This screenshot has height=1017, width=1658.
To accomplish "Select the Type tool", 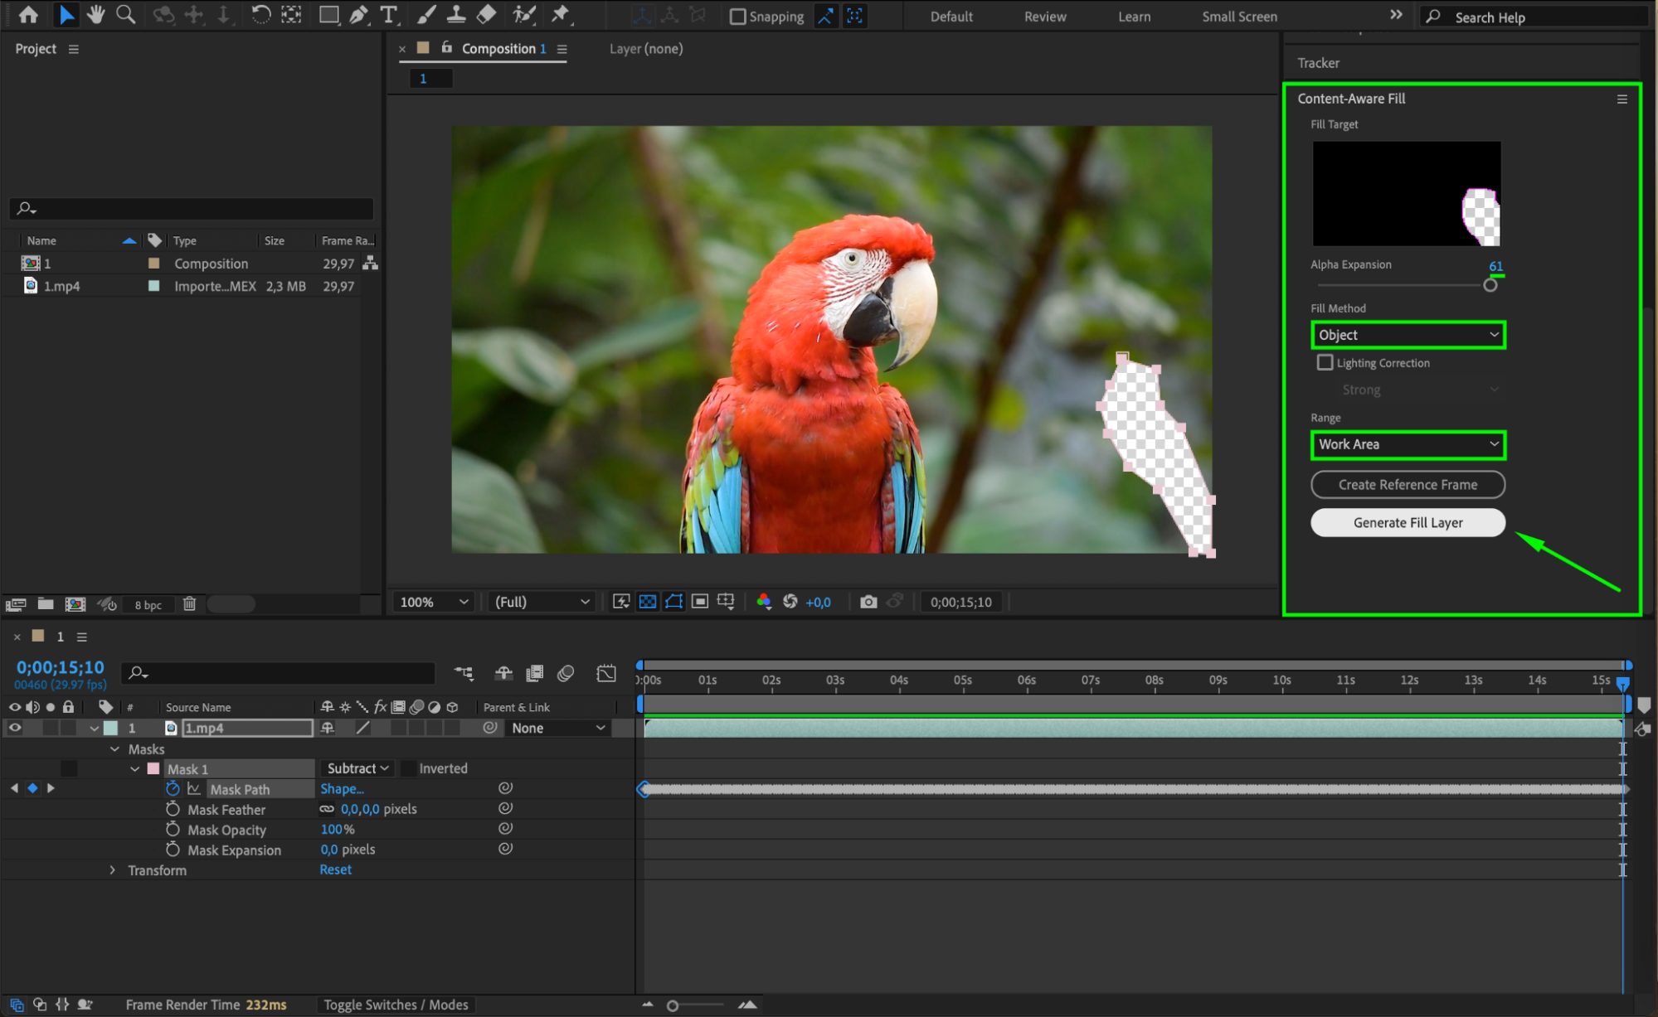I will point(388,14).
